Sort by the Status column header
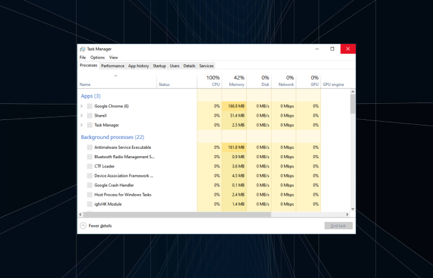The height and width of the screenshot is (278, 433). (x=177, y=81)
